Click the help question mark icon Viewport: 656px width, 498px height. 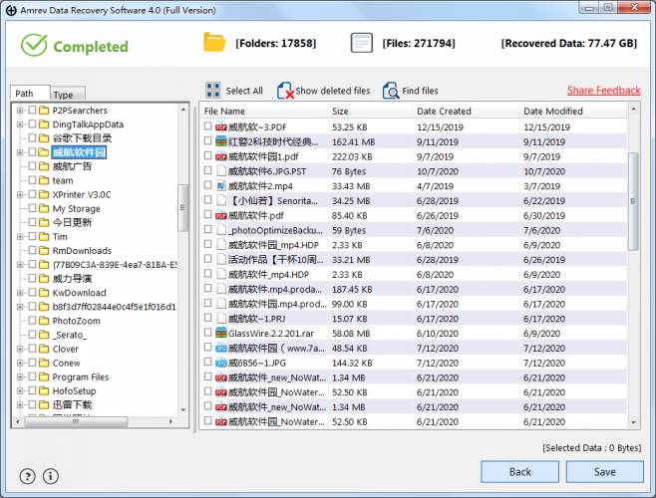coord(27,475)
